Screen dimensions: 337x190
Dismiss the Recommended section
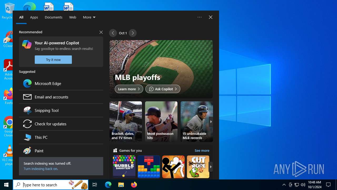pyautogui.click(x=101, y=32)
